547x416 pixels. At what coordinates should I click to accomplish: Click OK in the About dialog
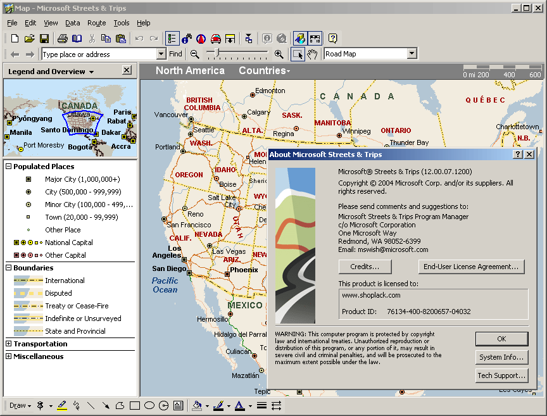coord(501,339)
